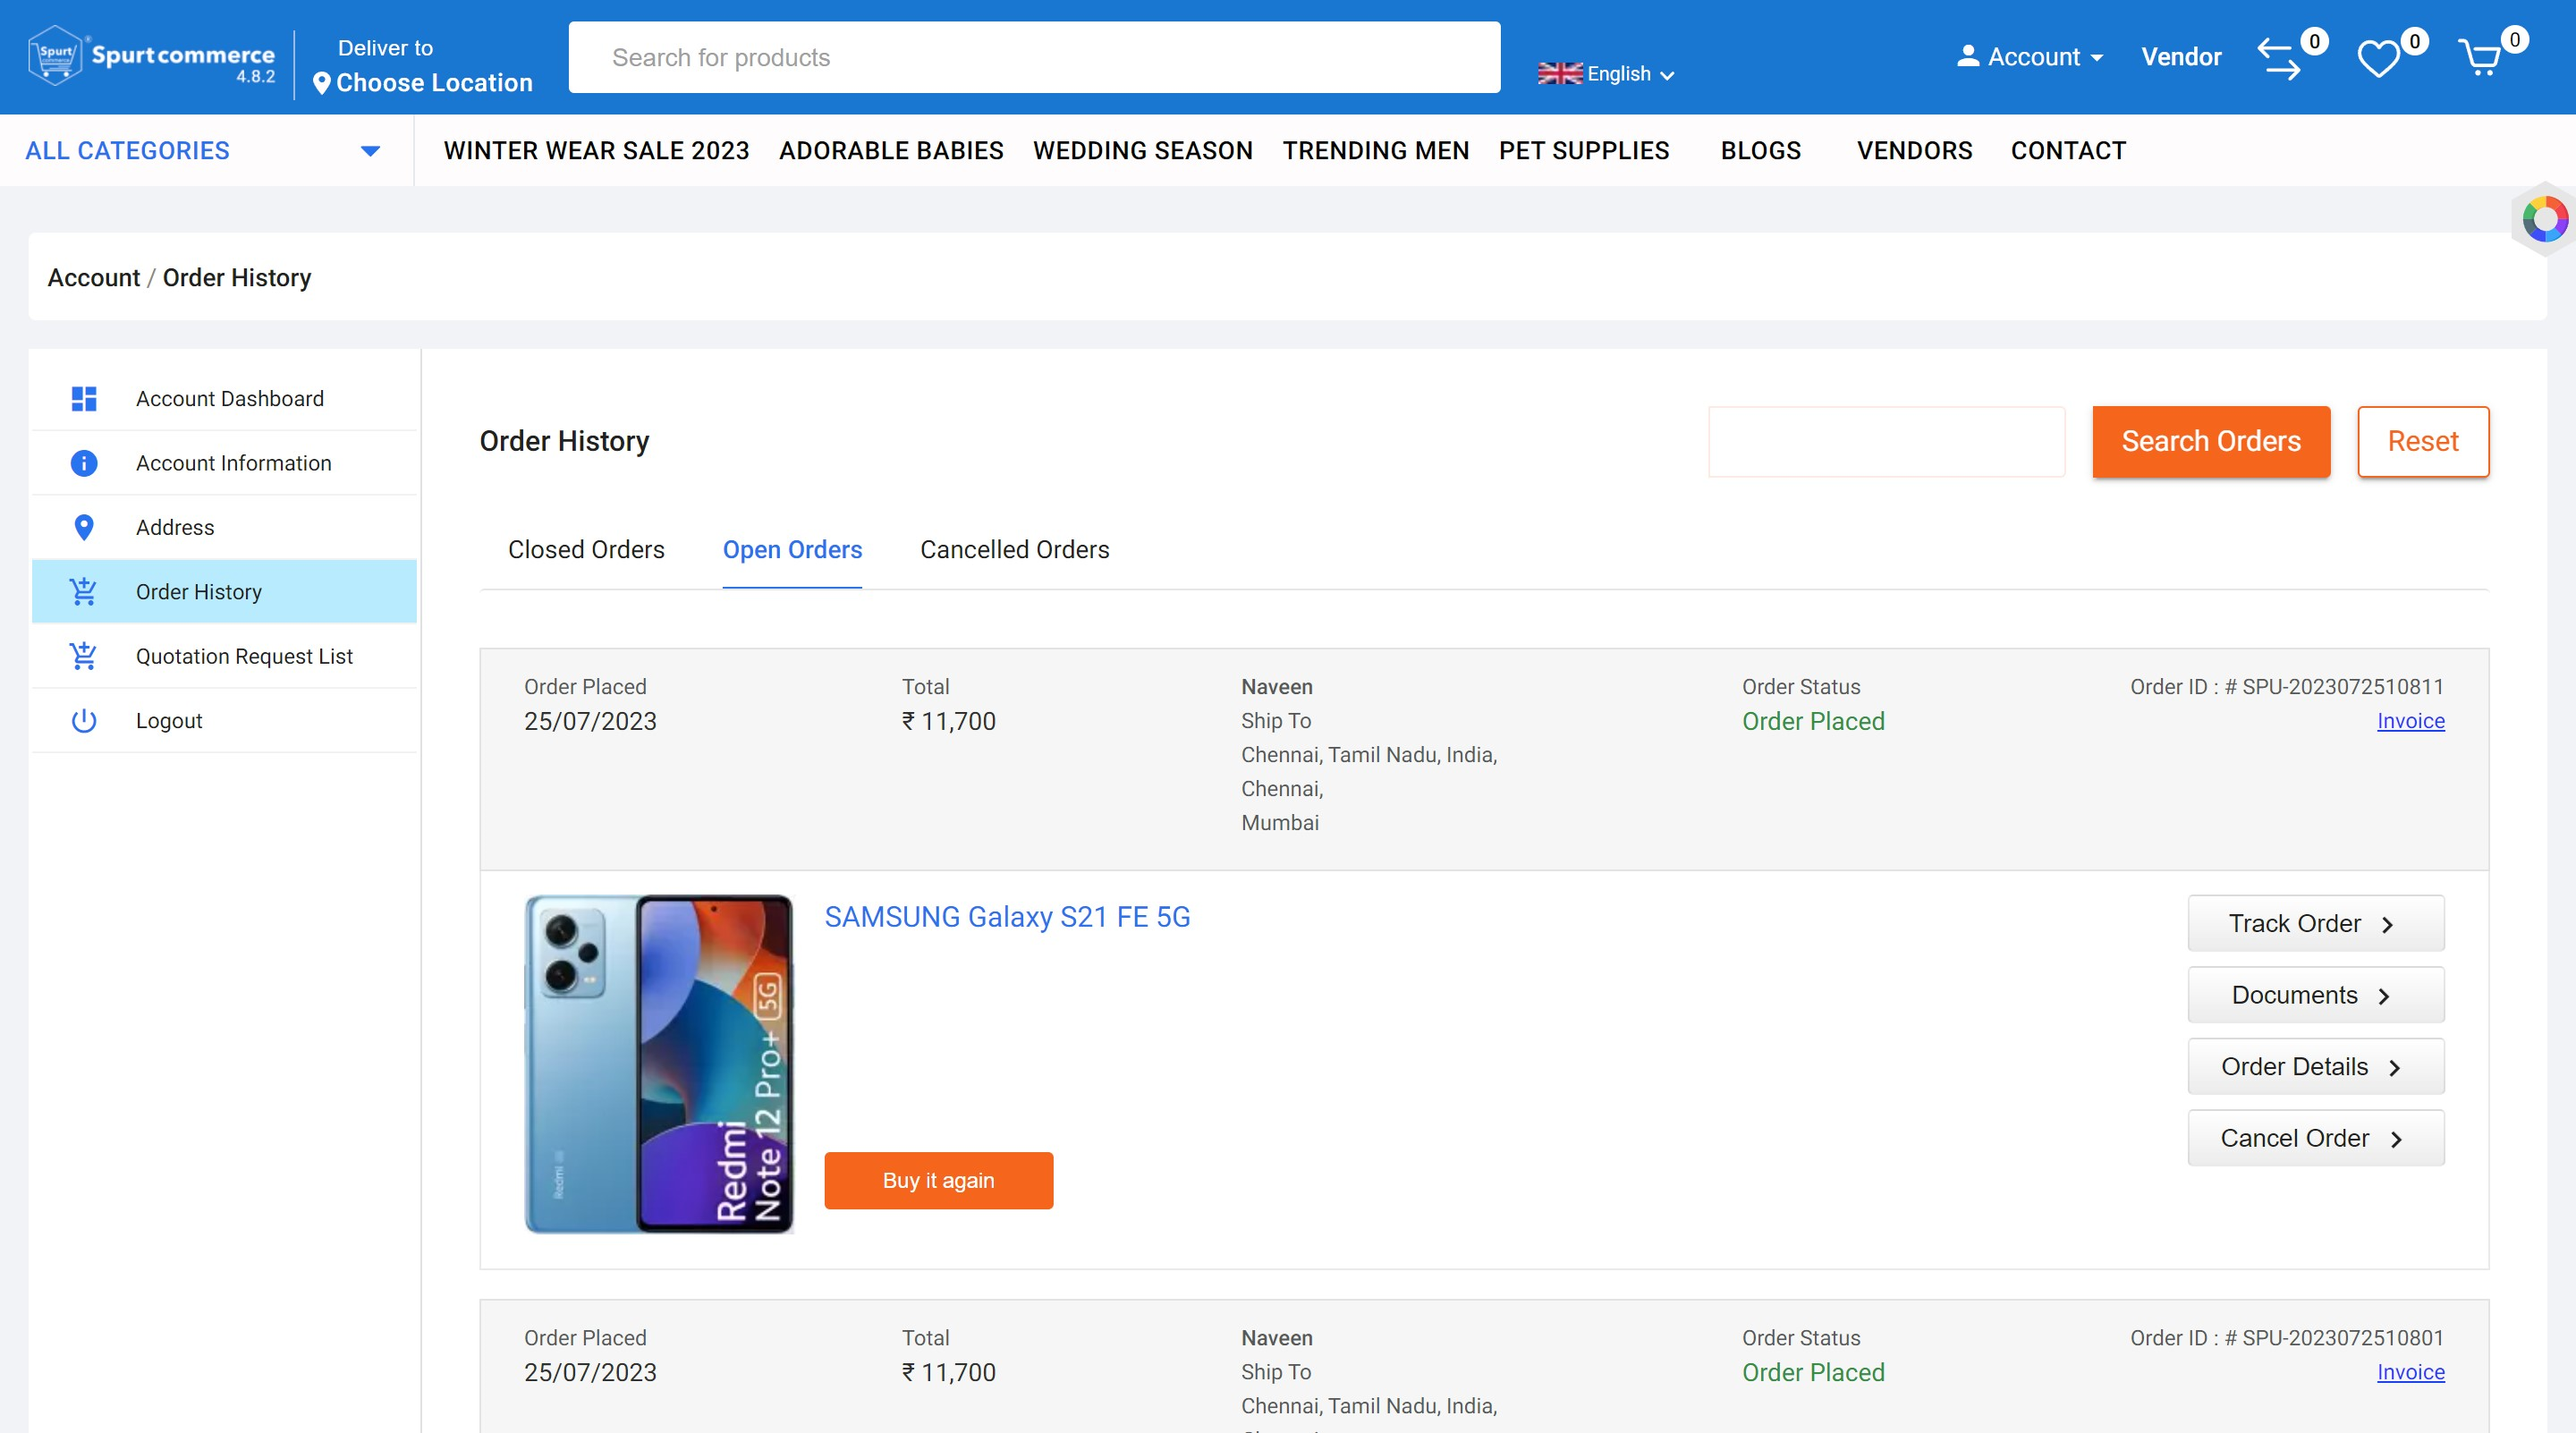The image size is (2576, 1433).
Task: Click the Spurtcommerce logo
Action: 152,57
